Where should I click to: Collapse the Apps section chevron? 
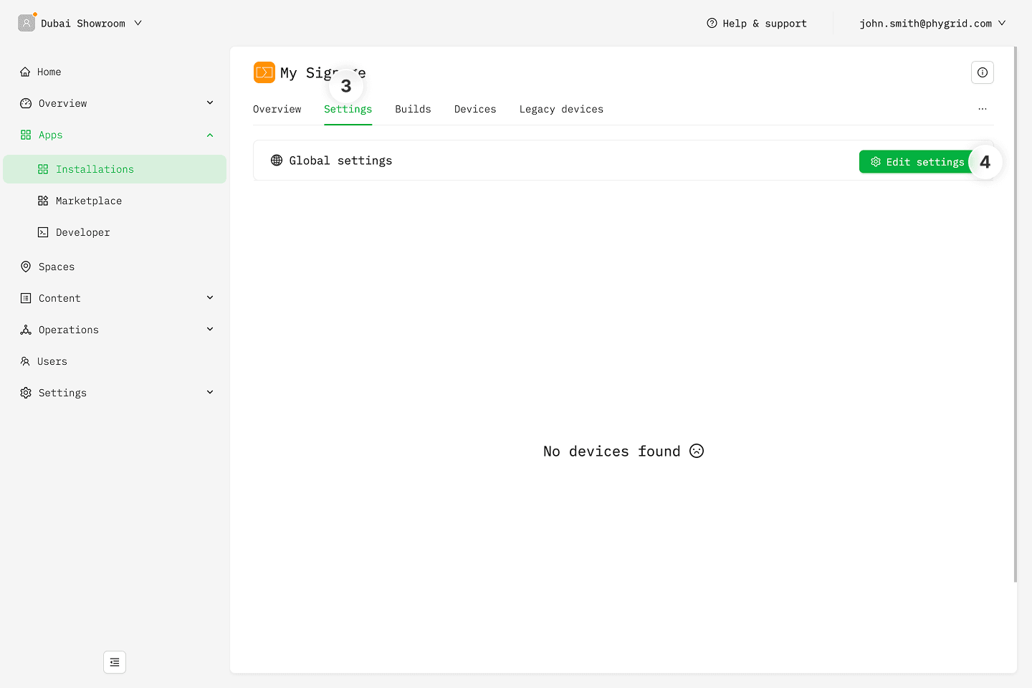[210, 135]
